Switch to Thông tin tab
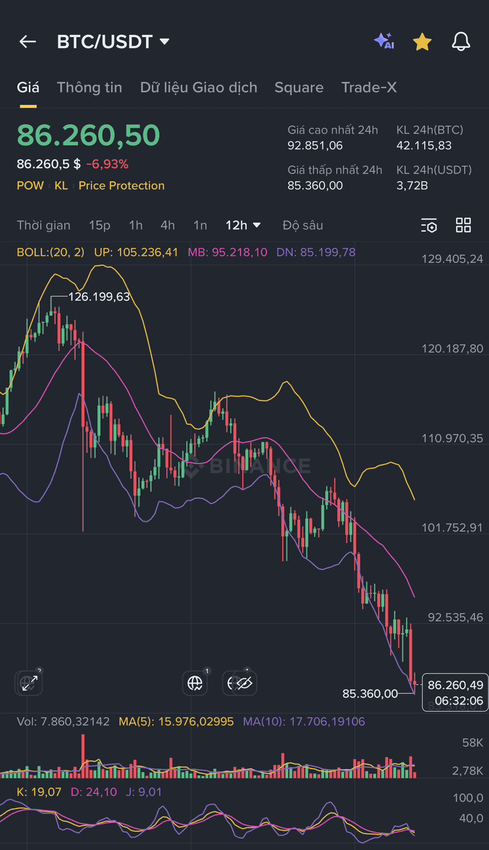This screenshot has height=850, width=489. [x=90, y=87]
